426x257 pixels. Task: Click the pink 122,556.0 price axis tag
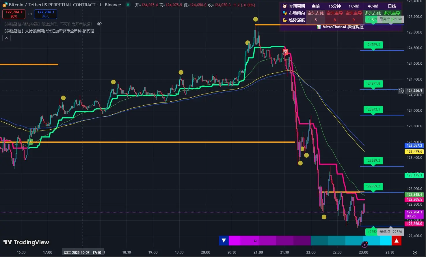pos(414,224)
